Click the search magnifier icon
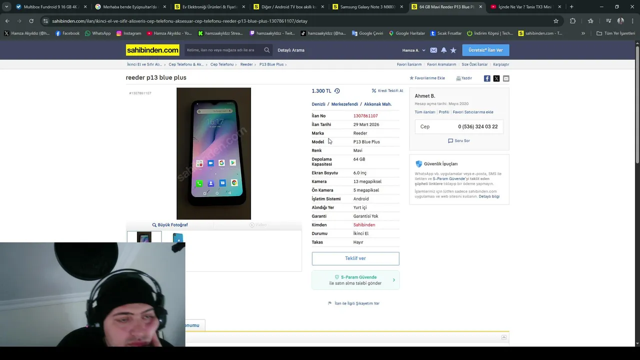The height and width of the screenshot is (360, 640). pos(267,50)
